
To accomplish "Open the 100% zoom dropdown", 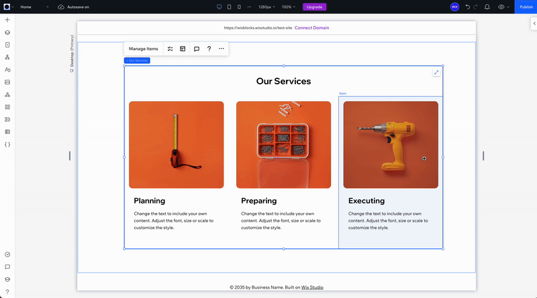I will coord(289,7).
